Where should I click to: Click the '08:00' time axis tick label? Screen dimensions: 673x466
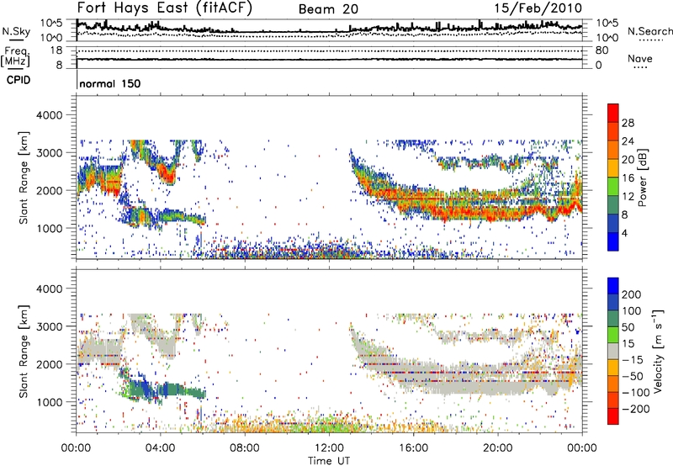point(245,448)
